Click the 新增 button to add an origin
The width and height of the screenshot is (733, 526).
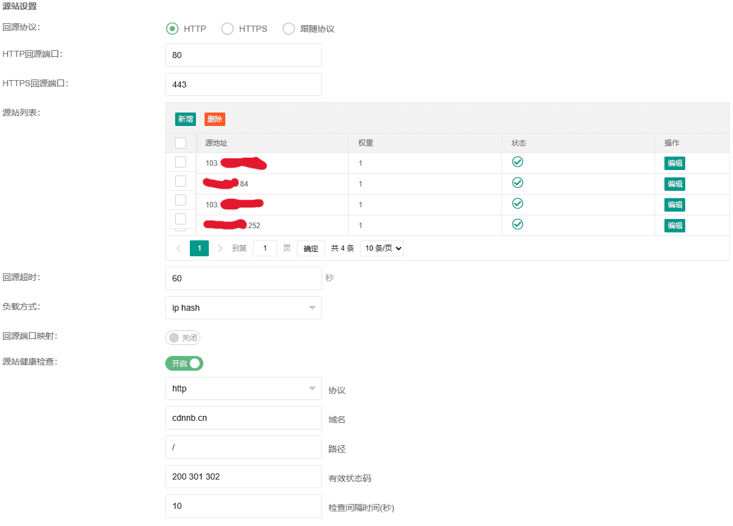point(185,119)
